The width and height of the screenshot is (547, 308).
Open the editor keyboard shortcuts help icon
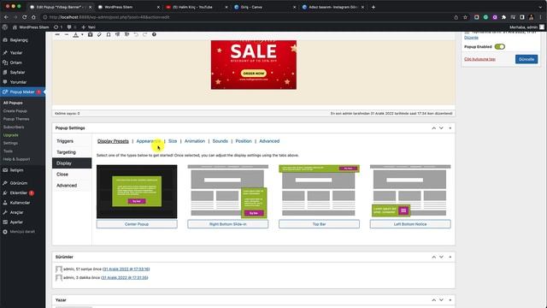point(154,34)
